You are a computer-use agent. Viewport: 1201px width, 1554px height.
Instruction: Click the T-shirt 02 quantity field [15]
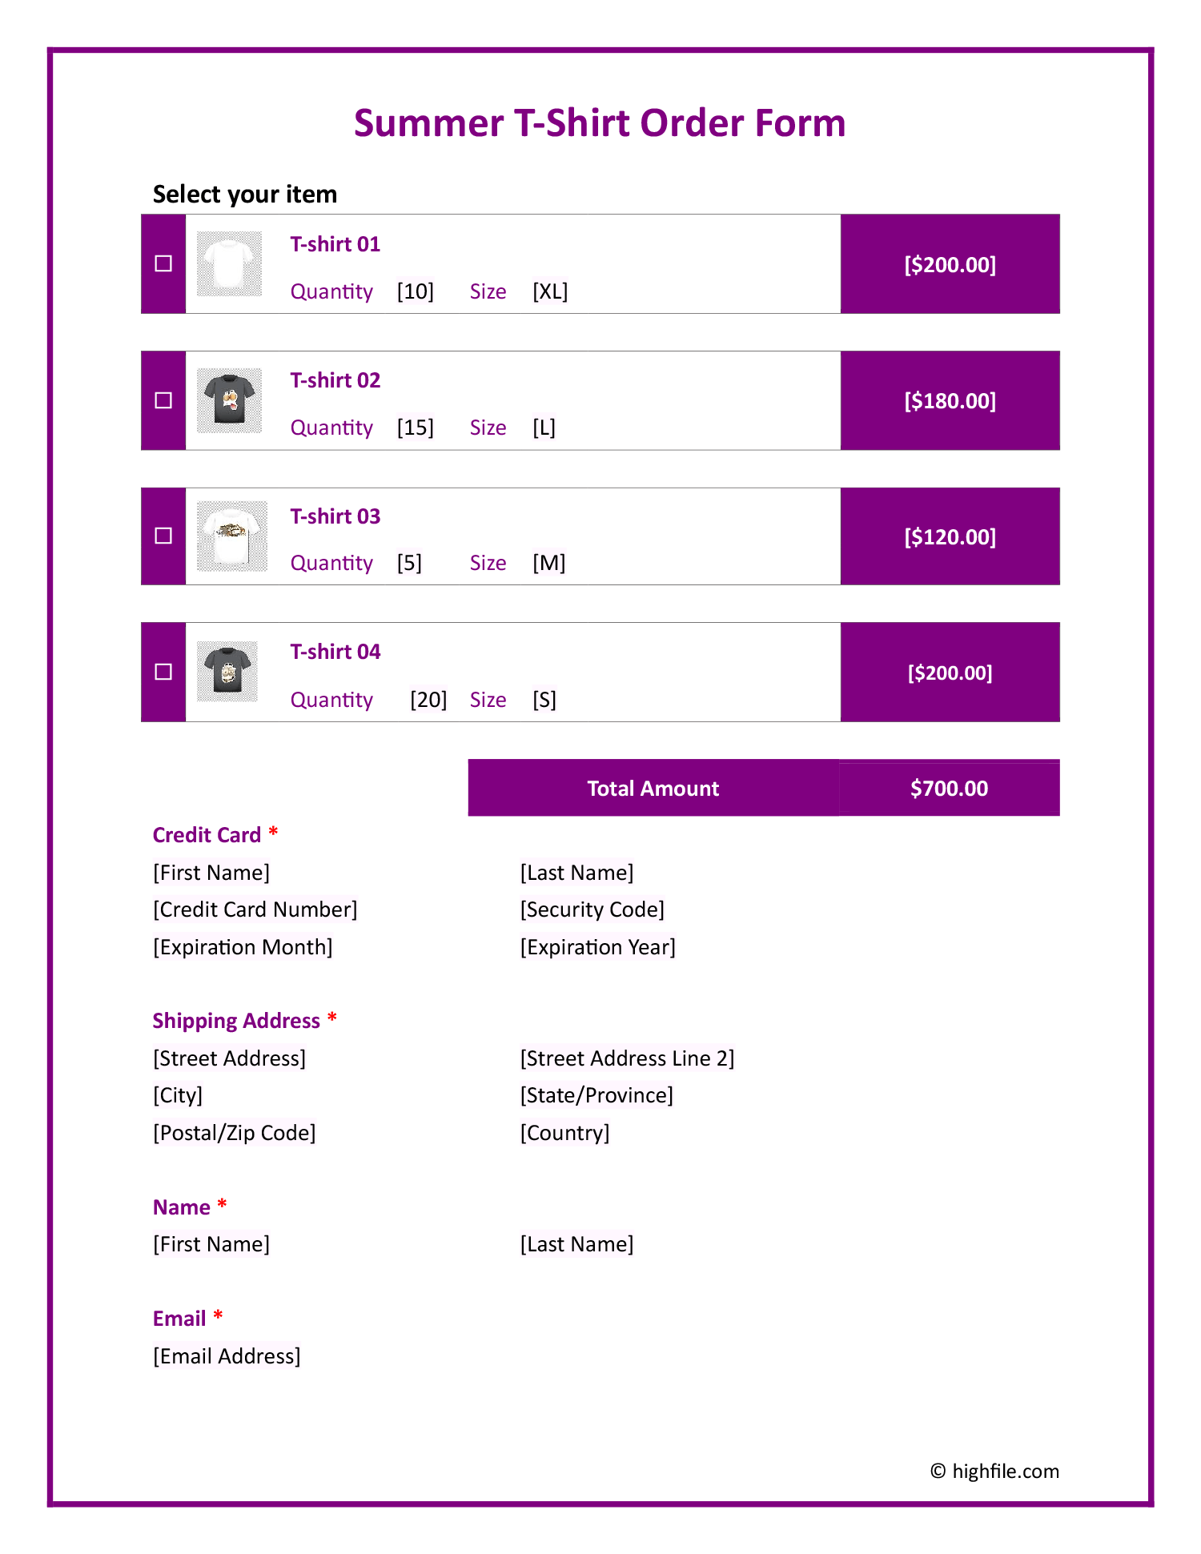pos(415,428)
